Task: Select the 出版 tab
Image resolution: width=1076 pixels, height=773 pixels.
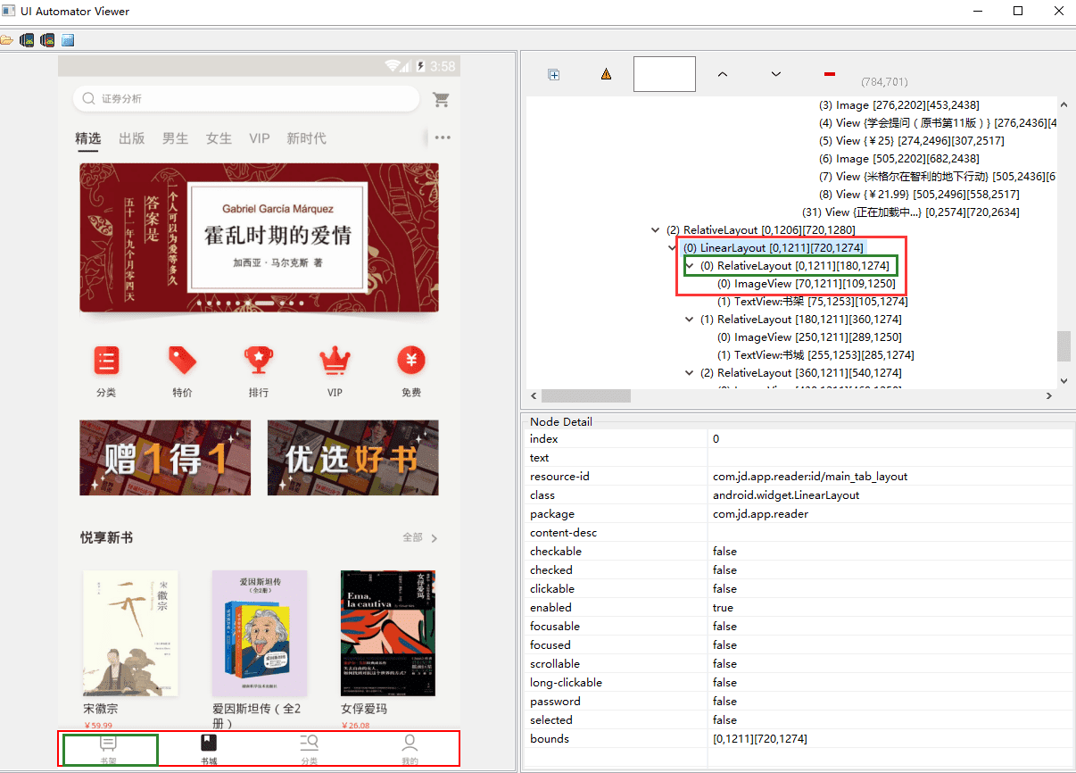Action: pyautogui.click(x=132, y=138)
